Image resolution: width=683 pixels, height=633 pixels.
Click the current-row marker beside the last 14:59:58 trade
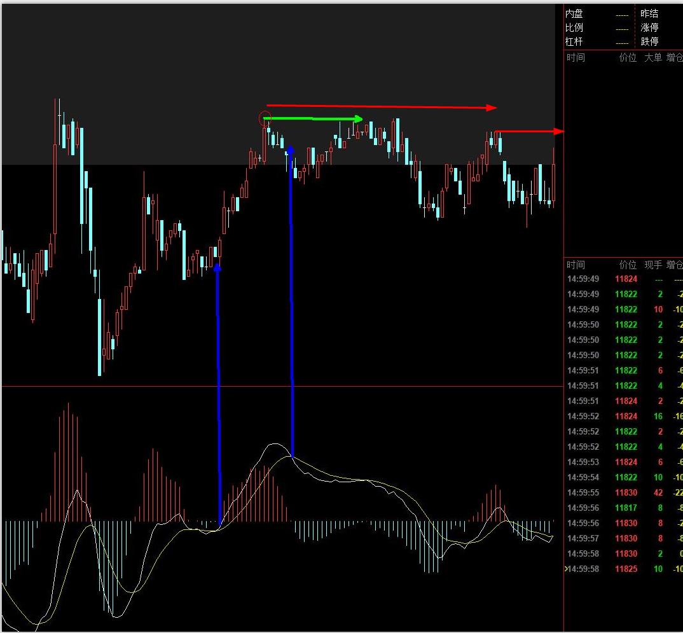point(566,569)
